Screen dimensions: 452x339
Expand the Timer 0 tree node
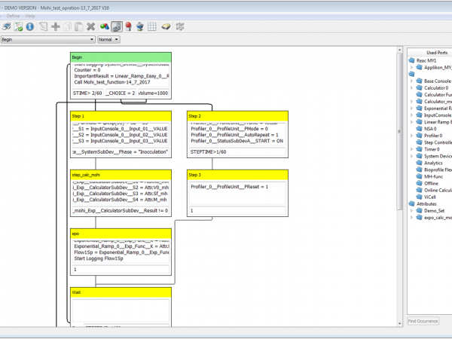click(411, 149)
